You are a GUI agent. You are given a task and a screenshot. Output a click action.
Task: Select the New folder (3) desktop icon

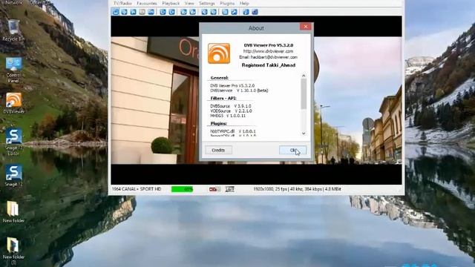(x=13, y=251)
